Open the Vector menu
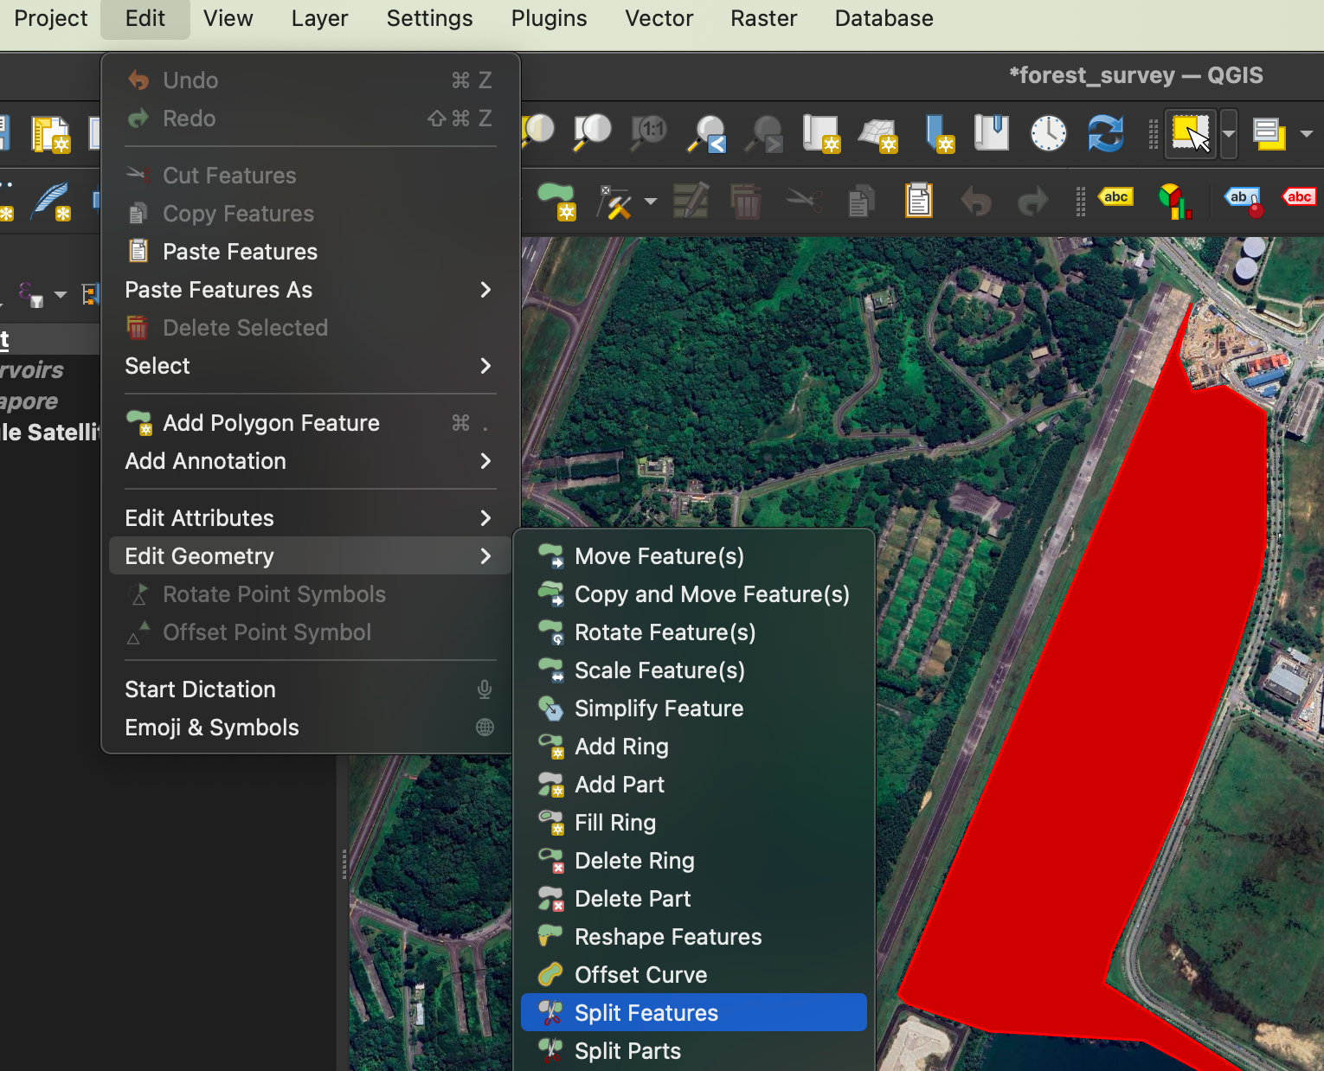Screen dimensions: 1324x1071 point(659,18)
